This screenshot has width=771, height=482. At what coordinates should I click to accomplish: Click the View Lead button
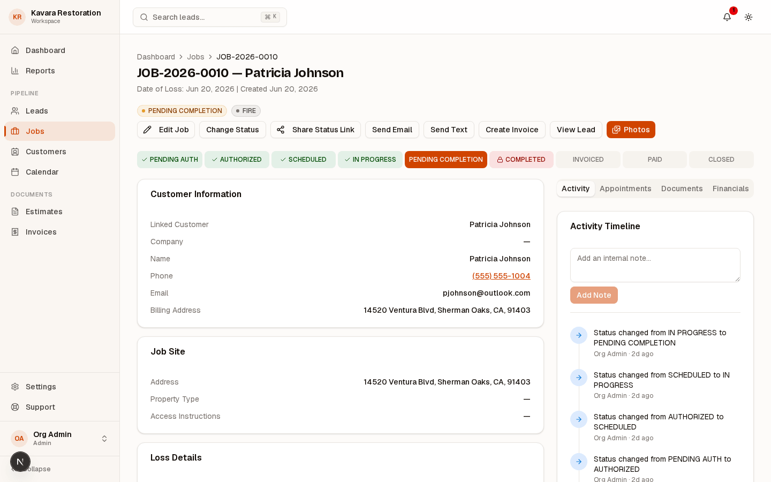click(576, 130)
